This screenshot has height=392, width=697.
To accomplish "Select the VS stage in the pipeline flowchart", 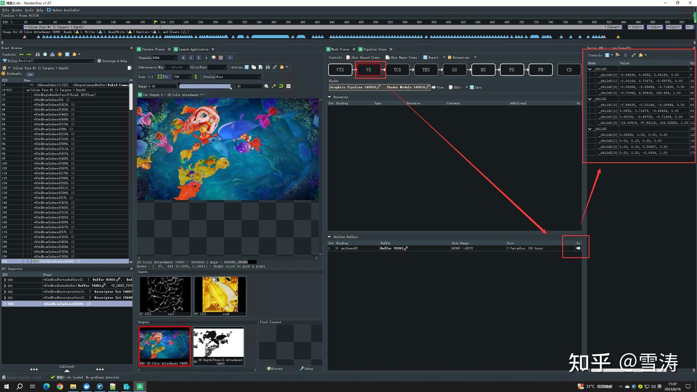I will coord(369,70).
